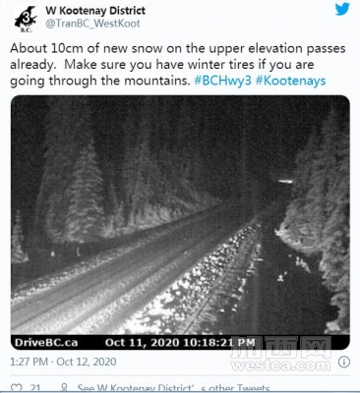Click the DriveBC.ca label on image
Screen dimensions: 360x393
click(x=46, y=343)
